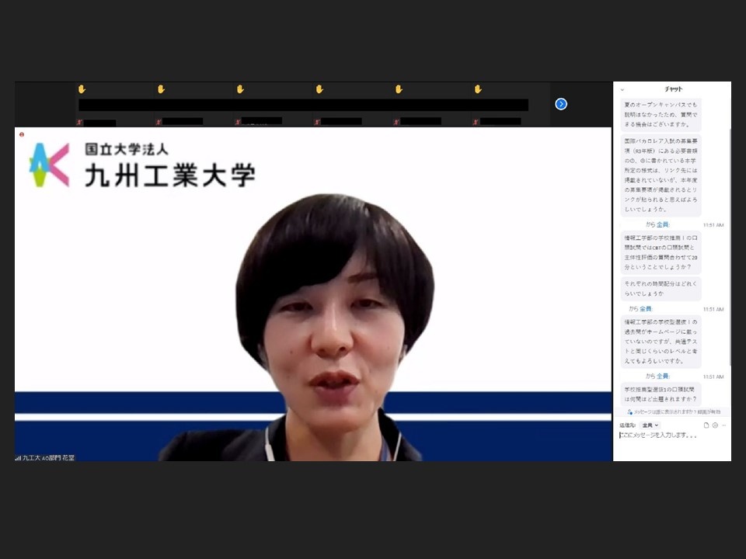Click the leftmost participant's raised hand icon
The width and height of the screenshot is (746, 559).
(x=82, y=89)
